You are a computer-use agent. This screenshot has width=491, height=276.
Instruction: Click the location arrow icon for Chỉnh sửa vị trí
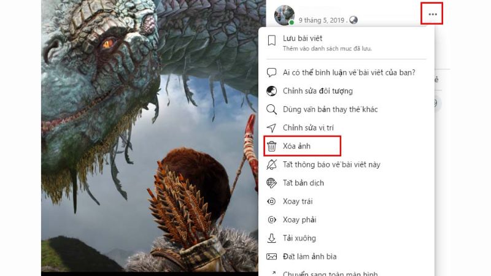(271, 128)
